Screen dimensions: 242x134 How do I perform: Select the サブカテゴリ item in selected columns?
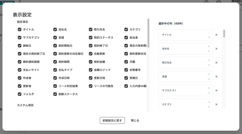point(186,91)
